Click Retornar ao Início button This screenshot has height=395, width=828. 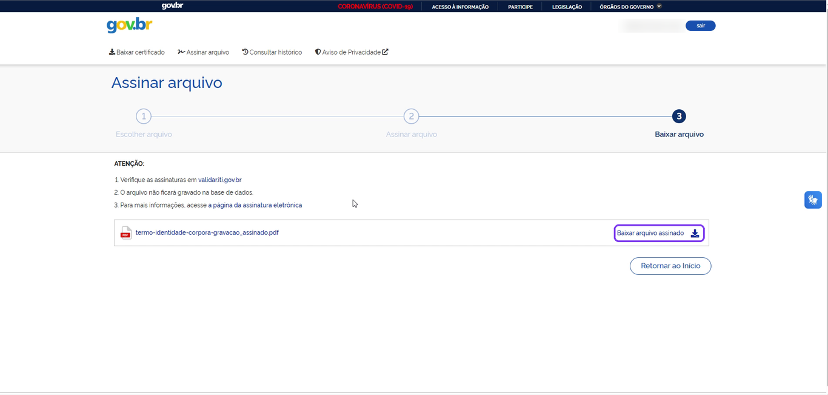(x=670, y=266)
